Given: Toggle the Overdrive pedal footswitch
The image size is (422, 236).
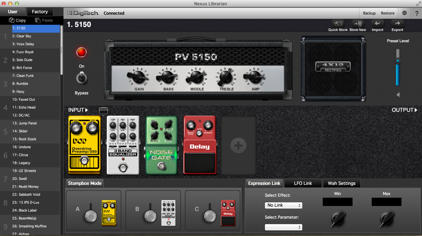Looking at the screenshot, I should click(84, 161).
